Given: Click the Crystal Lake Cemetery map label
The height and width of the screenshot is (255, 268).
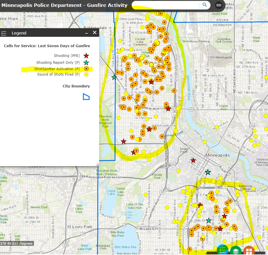Looking at the screenshot, I should [140, 42].
